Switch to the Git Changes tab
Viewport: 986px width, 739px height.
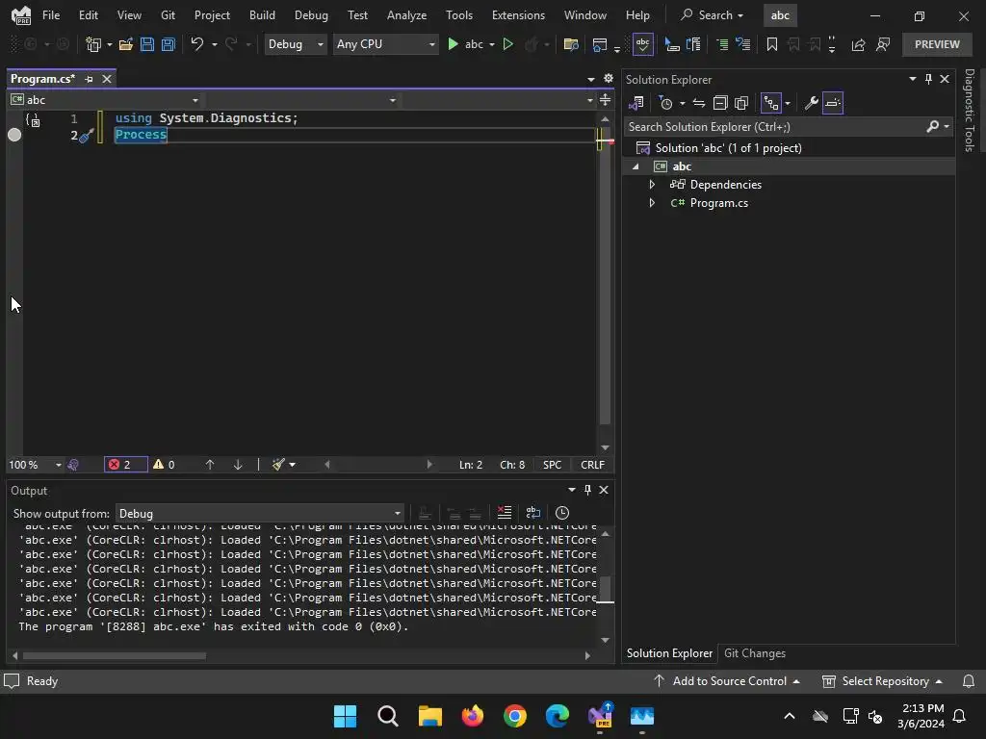click(x=755, y=653)
